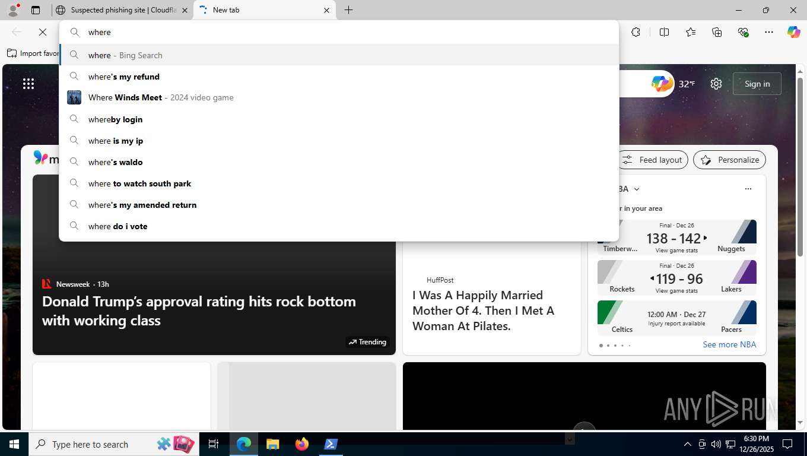The image size is (807, 456).
Task: Click the page vertical scrollbar thumb
Action: tap(800, 166)
